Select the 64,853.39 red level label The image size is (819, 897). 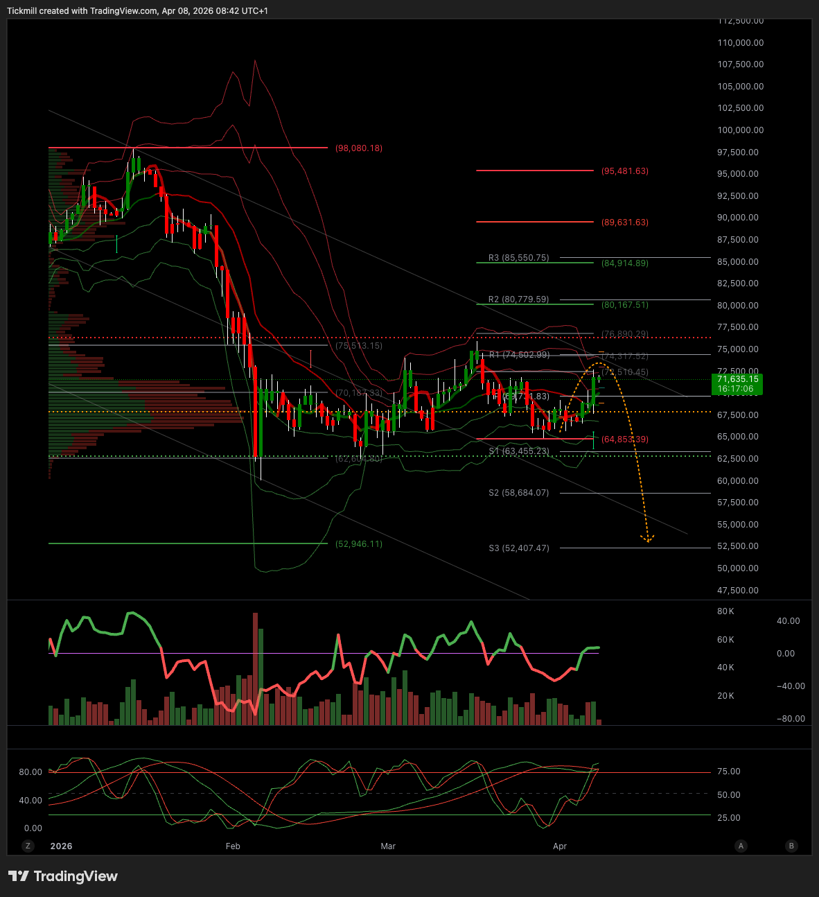coord(625,439)
